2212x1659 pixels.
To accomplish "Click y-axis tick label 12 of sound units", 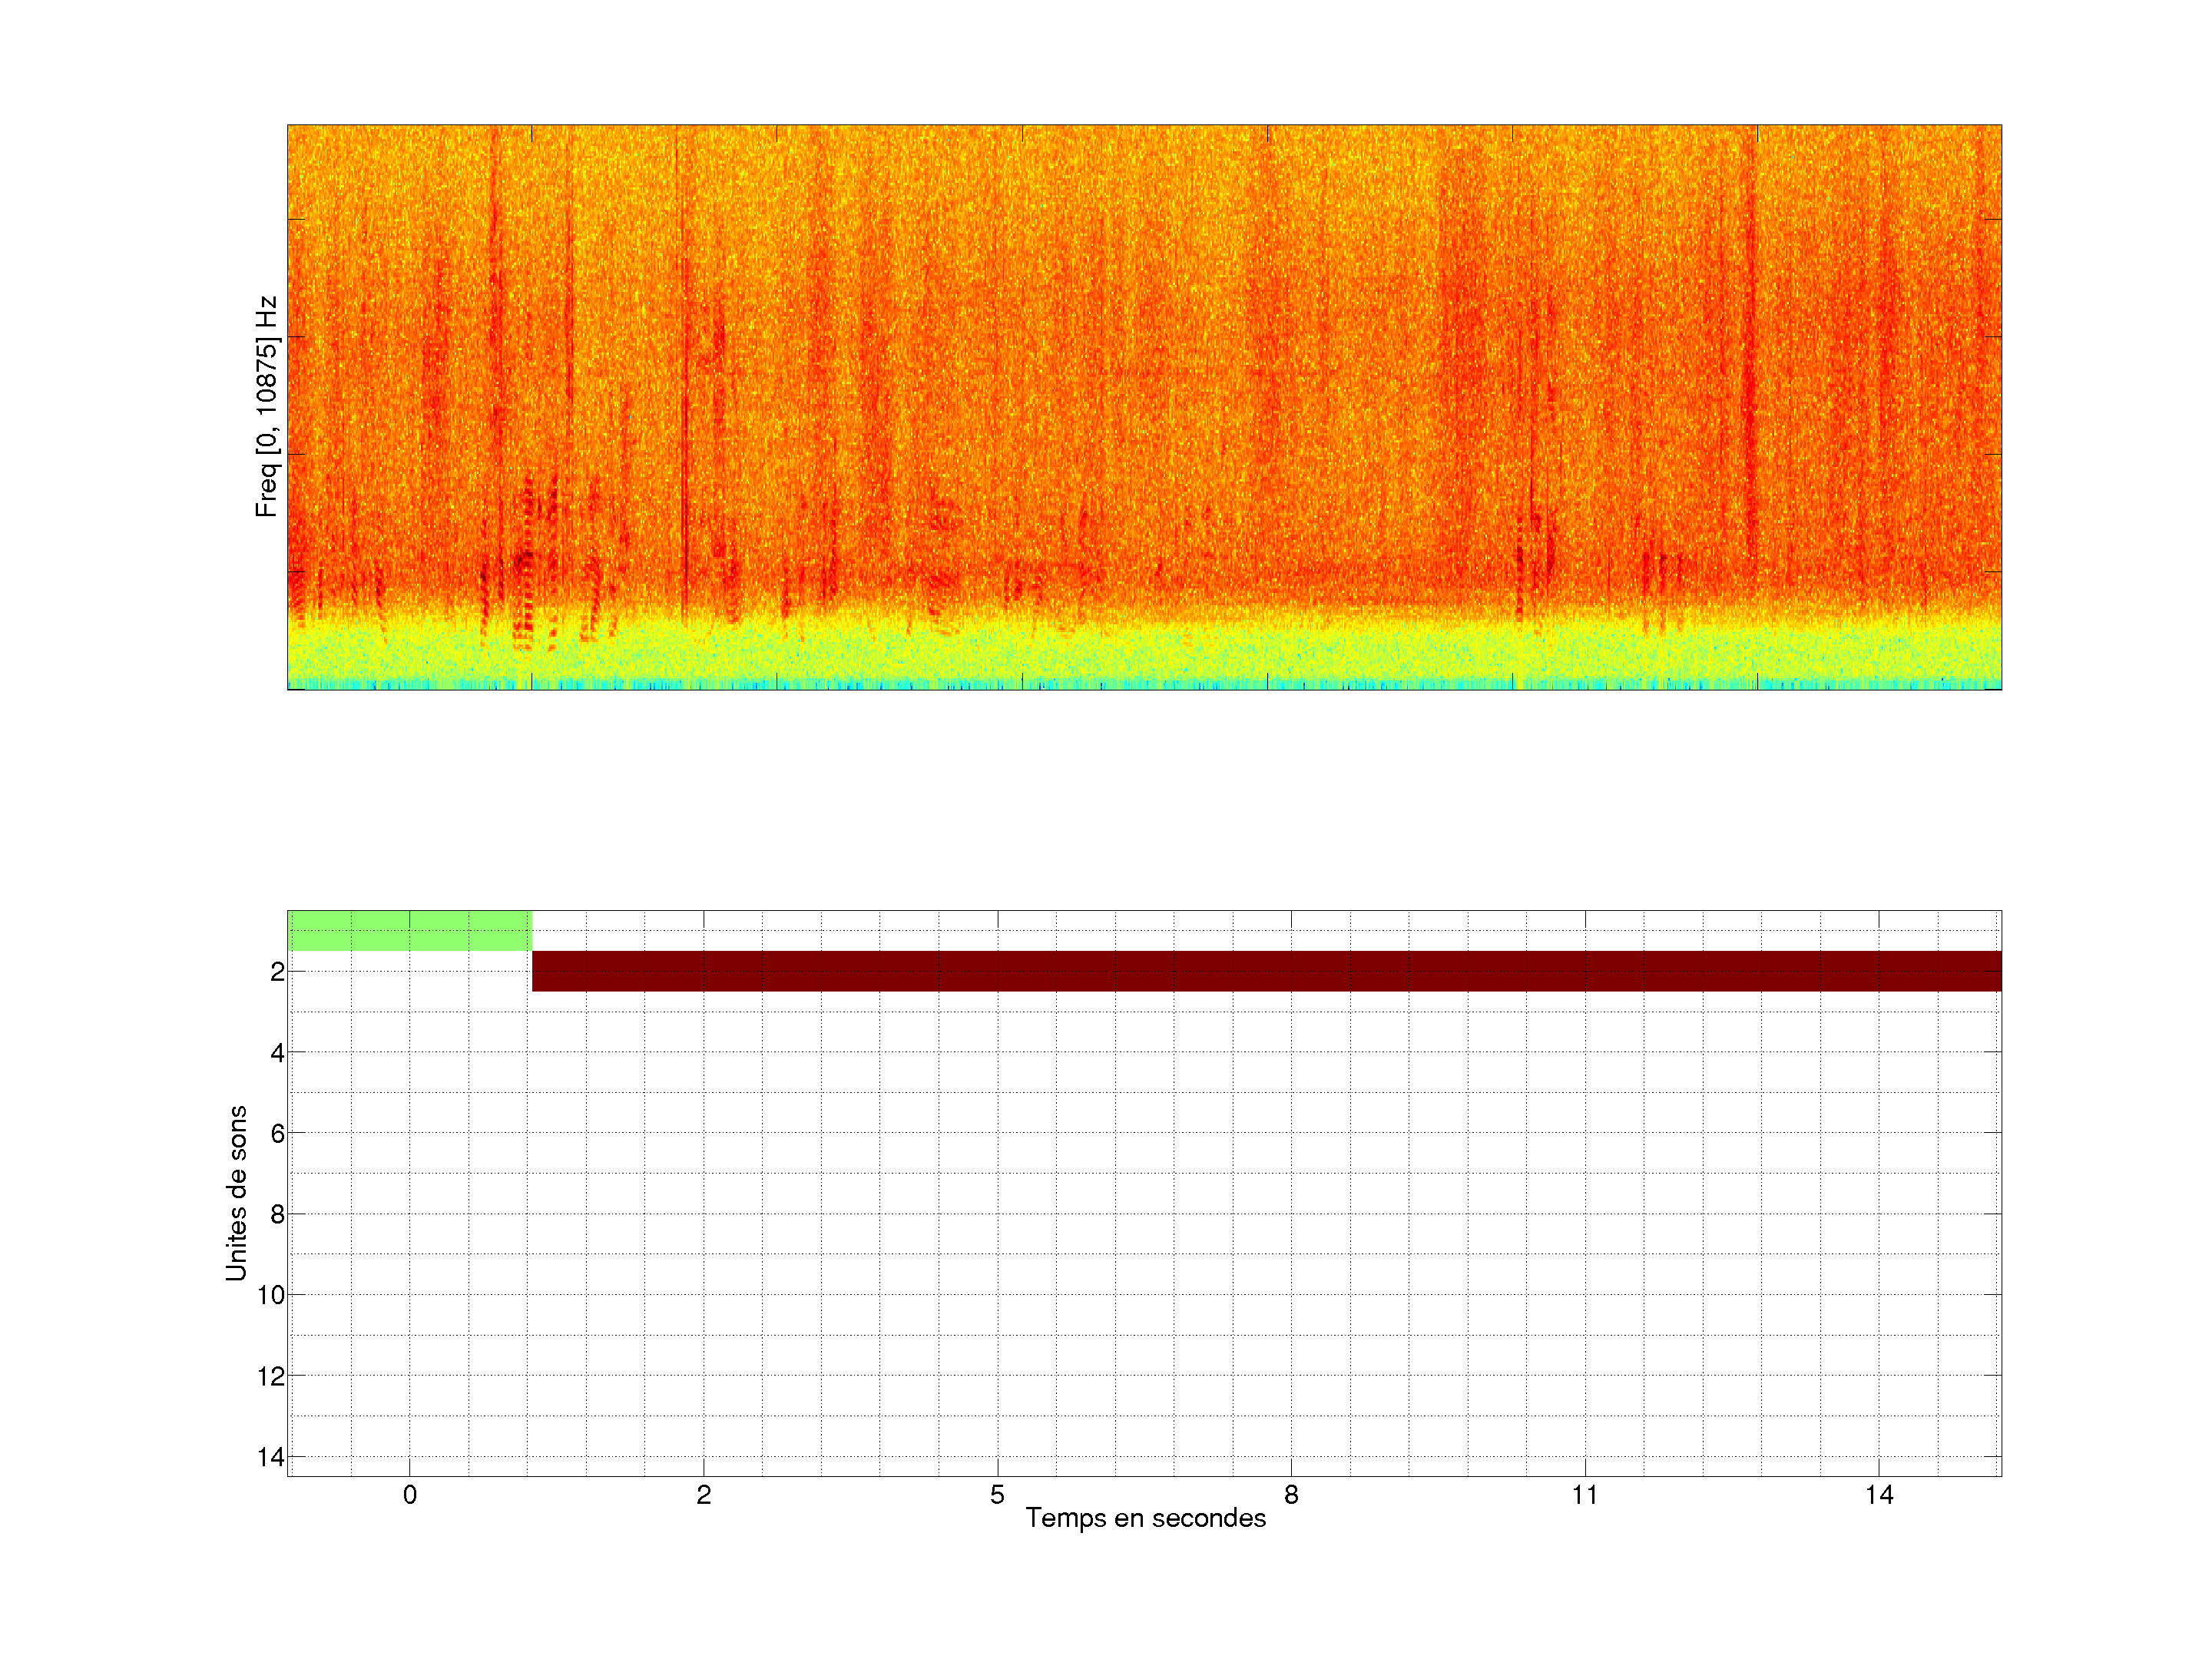I will [x=271, y=1377].
